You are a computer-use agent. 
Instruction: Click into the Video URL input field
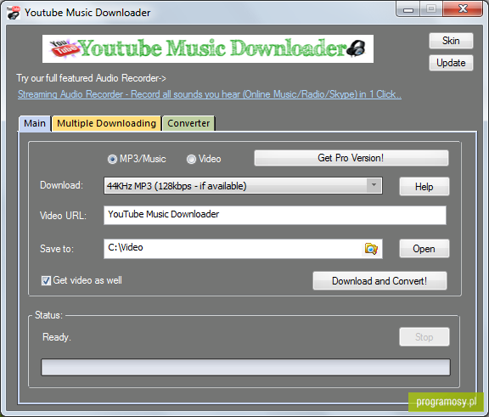pos(275,215)
